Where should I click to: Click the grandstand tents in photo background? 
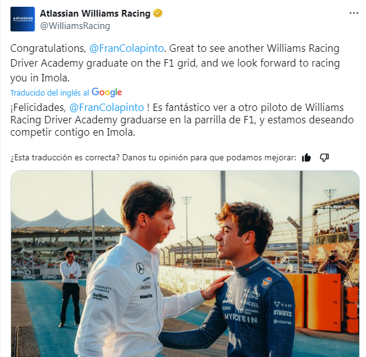(68, 219)
